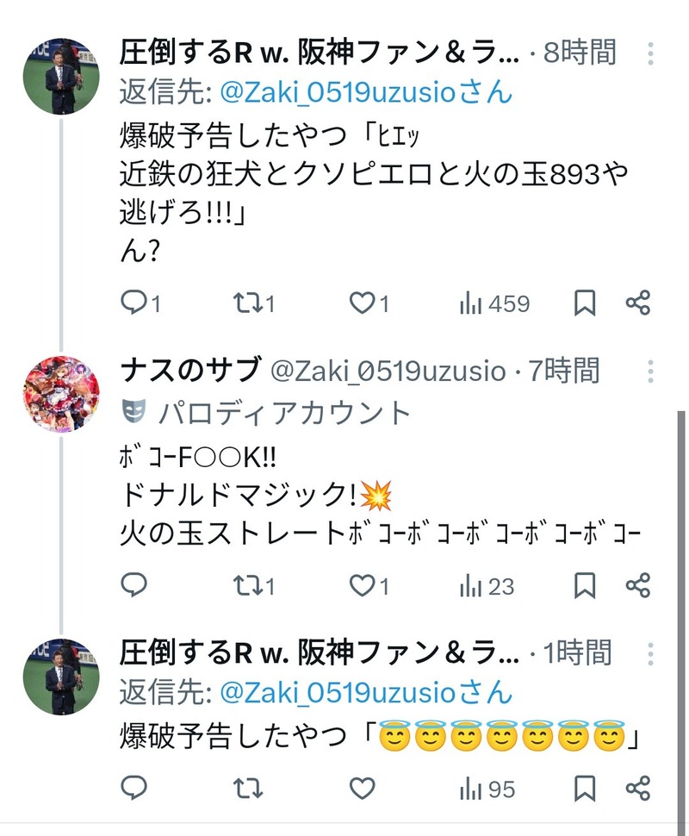Screen dimensions: 689x836
Task: Click the vertical scrollbar on right edge
Action: 681,619
